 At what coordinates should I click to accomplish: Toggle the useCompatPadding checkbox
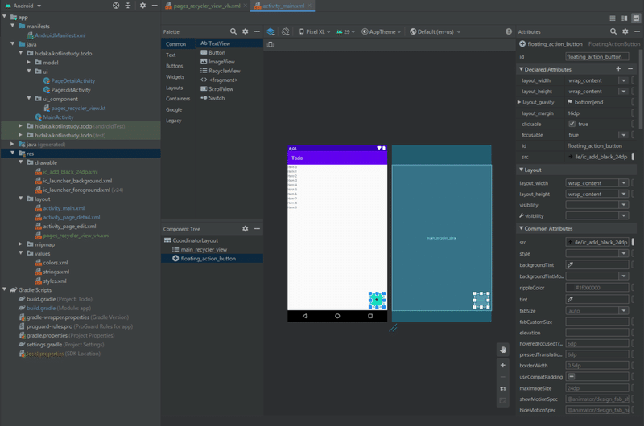click(x=572, y=376)
